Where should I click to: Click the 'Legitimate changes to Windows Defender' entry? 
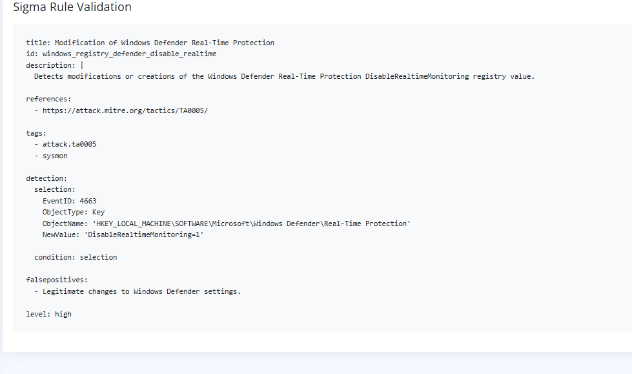click(141, 291)
